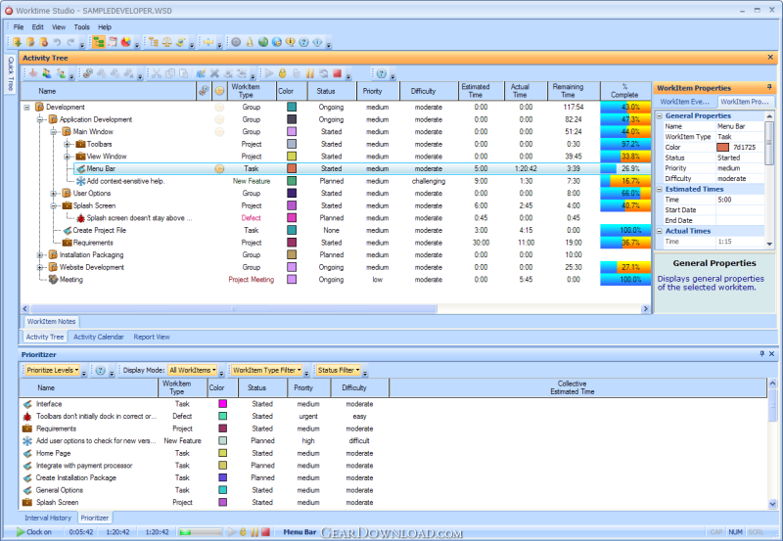The height and width of the screenshot is (541, 783).
Task: Click the Estimated Times Time value field
Action: (740, 200)
